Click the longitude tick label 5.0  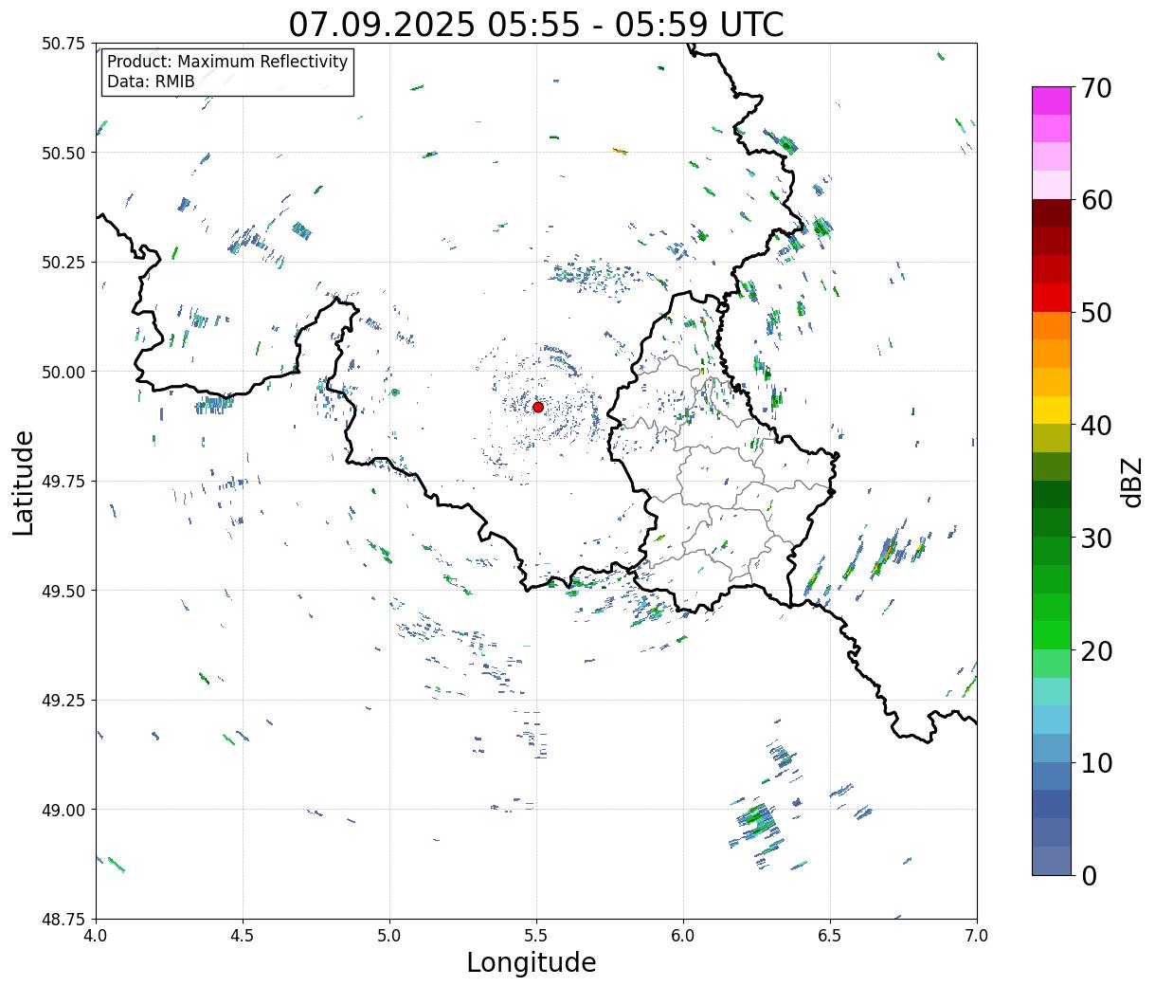point(389,936)
